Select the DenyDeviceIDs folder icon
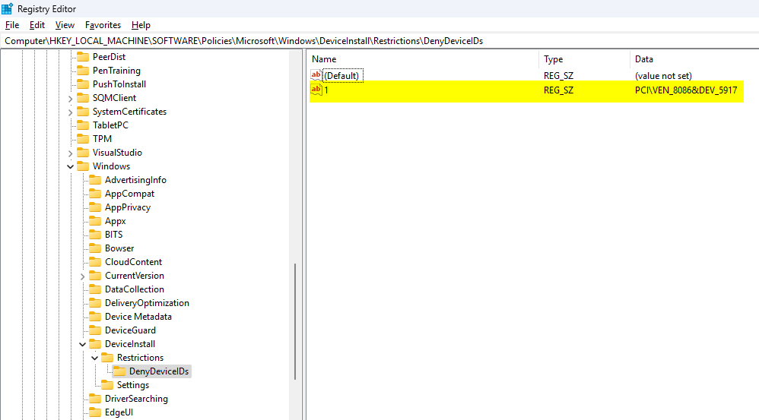Image resolution: width=759 pixels, height=420 pixels. [x=119, y=371]
